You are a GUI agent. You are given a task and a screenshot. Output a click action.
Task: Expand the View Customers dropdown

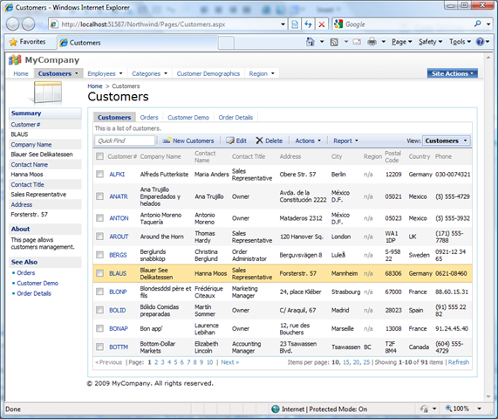click(x=447, y=141)
